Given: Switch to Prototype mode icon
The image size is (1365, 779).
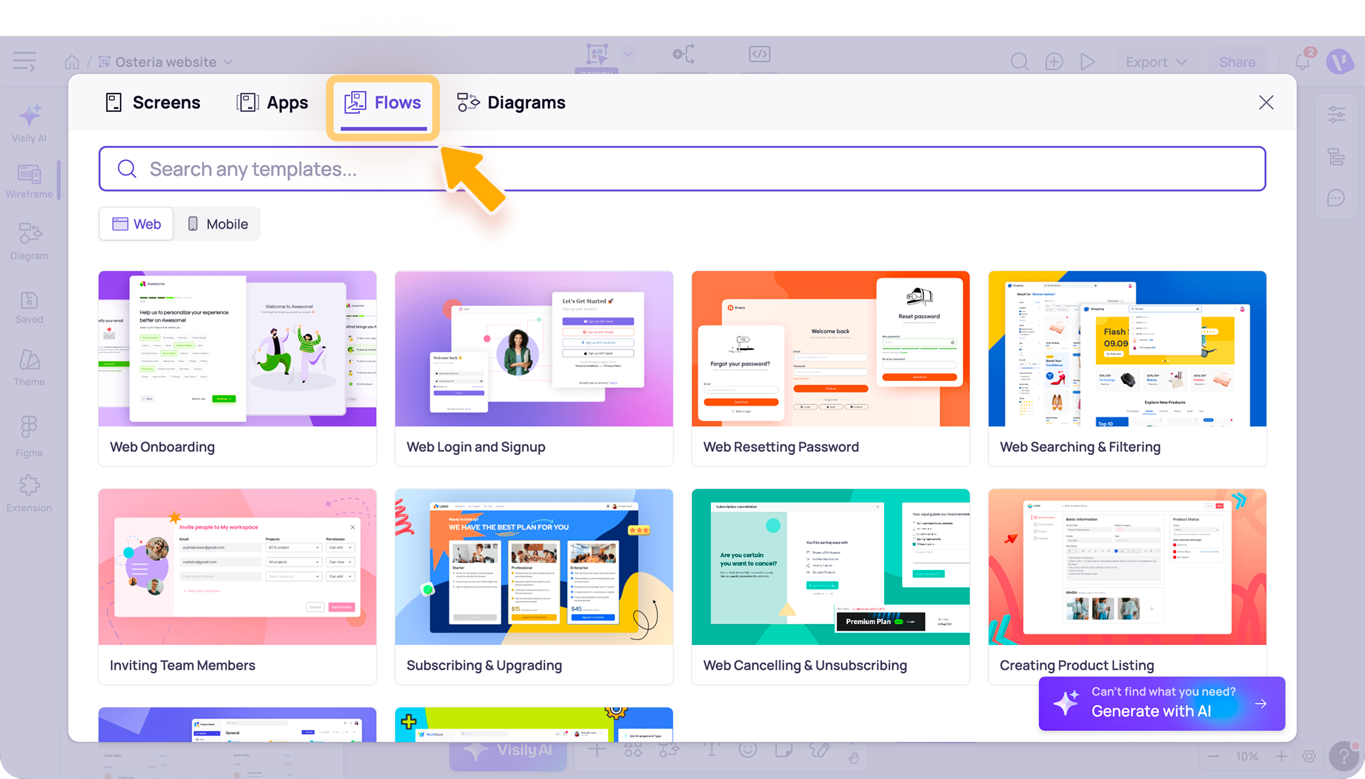Looking at the screenshot, I should [x=683, y=54].
